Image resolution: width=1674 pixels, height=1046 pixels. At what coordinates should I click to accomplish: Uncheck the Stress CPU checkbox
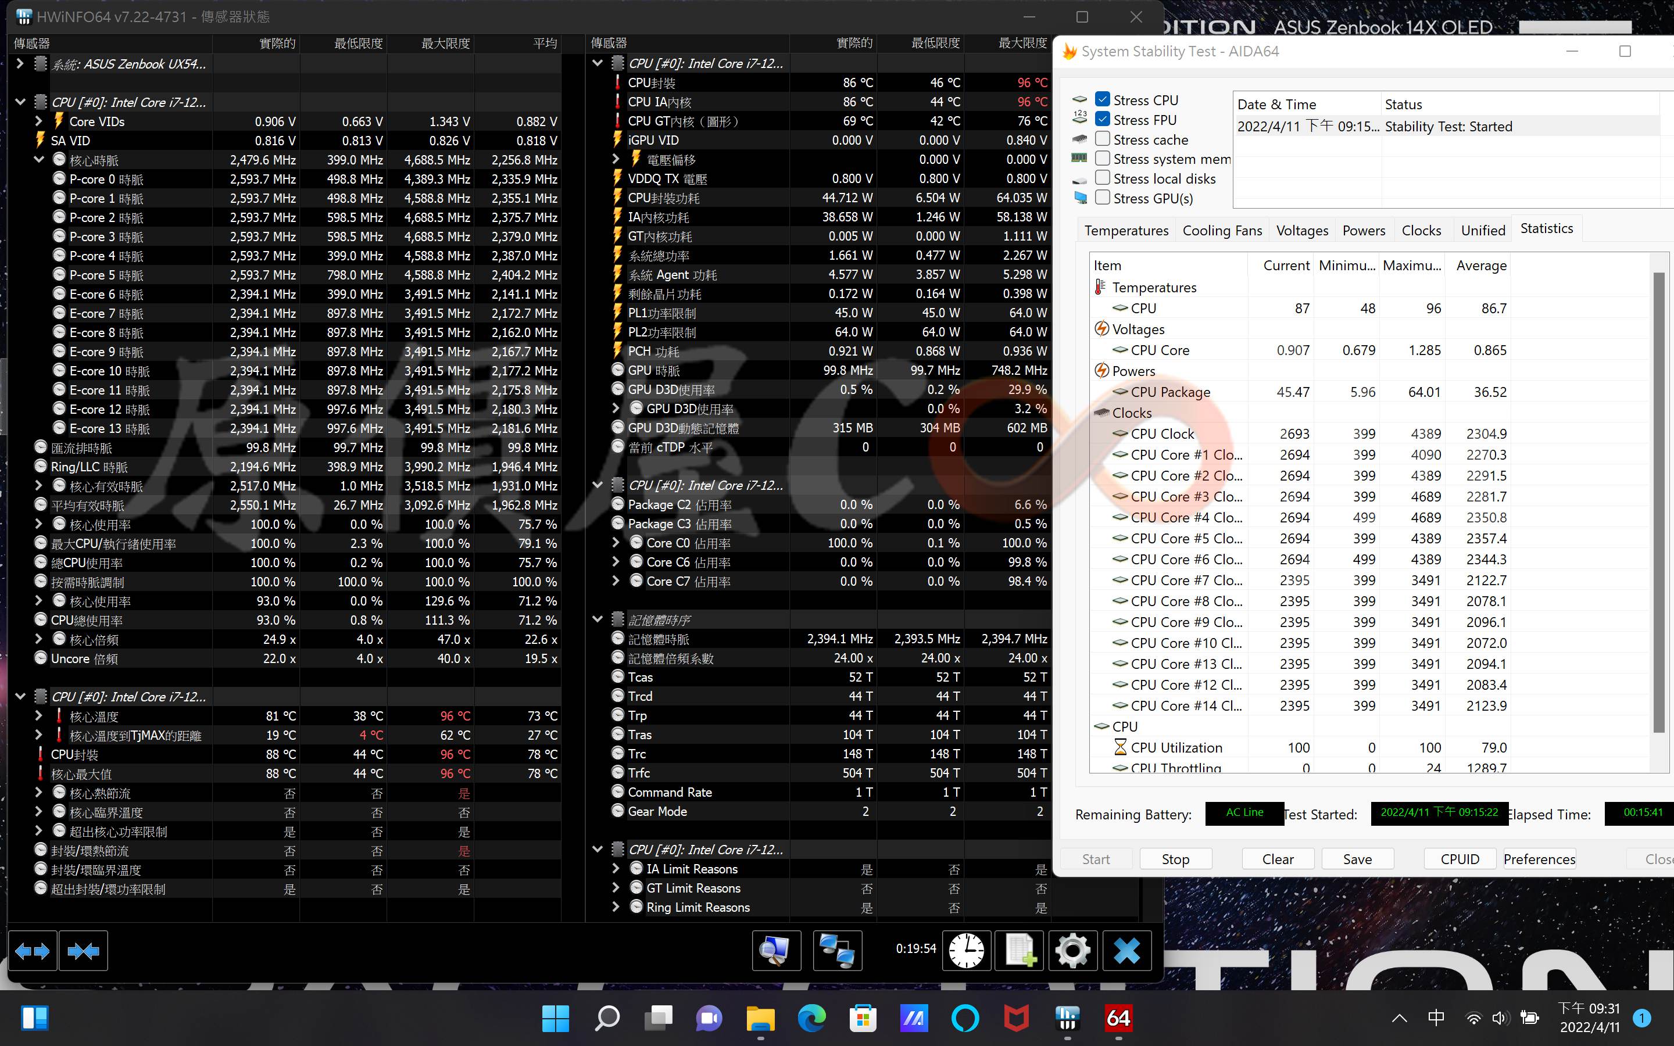(1103, 99)
